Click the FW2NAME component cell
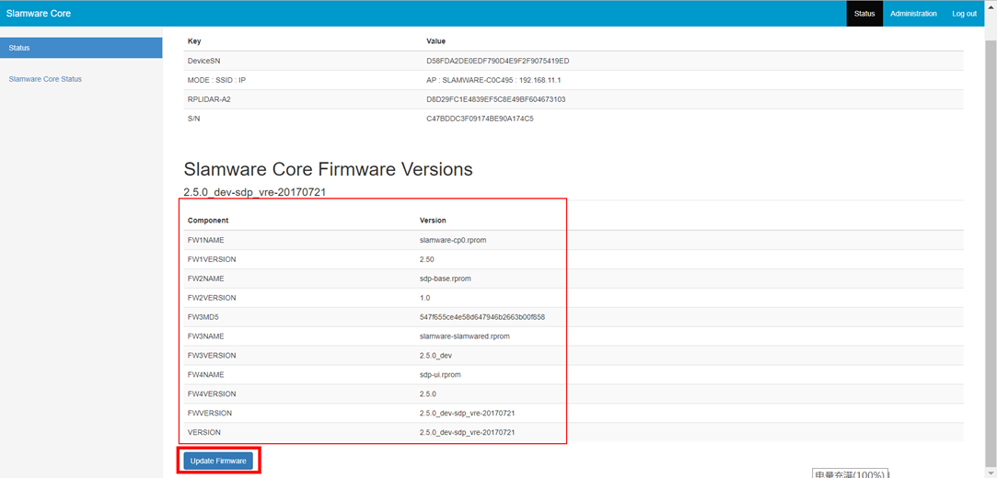This screenshot has height=478, width=997. coord(205,278)
